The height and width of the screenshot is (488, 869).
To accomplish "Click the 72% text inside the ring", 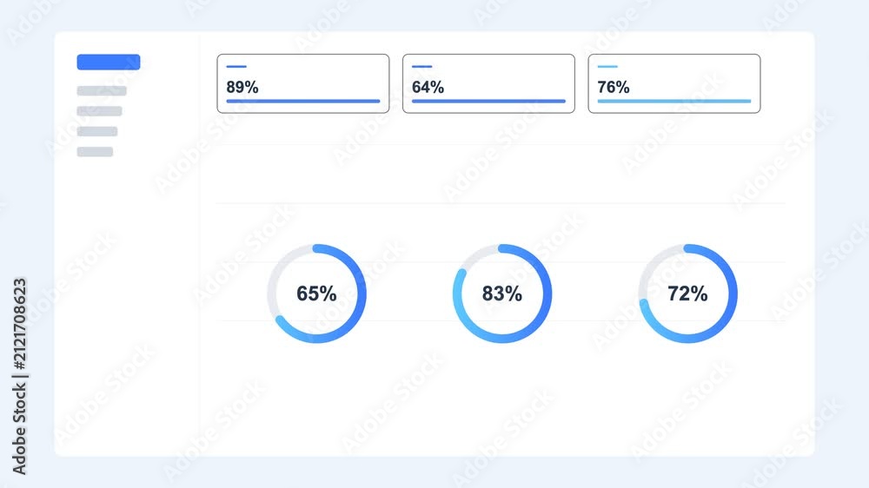I will [x=687, y=293].
